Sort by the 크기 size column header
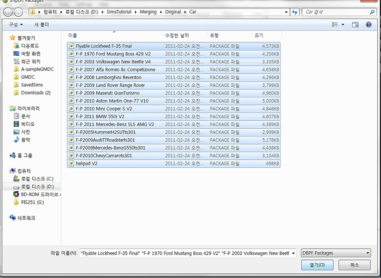 pyautogui.click(x=267, y=35)
